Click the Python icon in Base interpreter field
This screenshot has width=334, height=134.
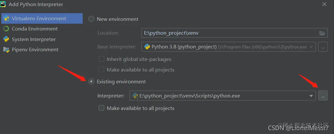tap(147, 47)
